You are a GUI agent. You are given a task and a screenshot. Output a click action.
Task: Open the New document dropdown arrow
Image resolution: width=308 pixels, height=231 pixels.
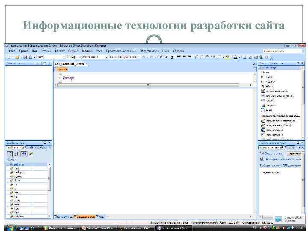pos(13,57)
